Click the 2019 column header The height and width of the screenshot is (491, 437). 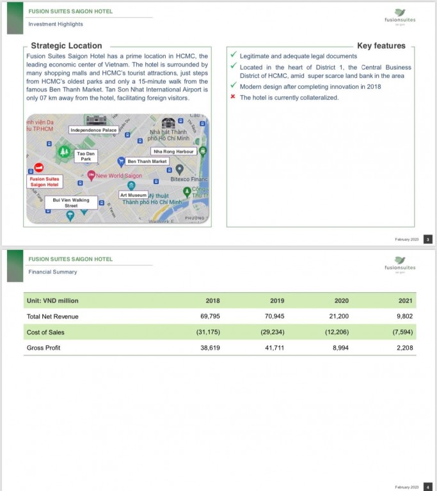(277, 300)
